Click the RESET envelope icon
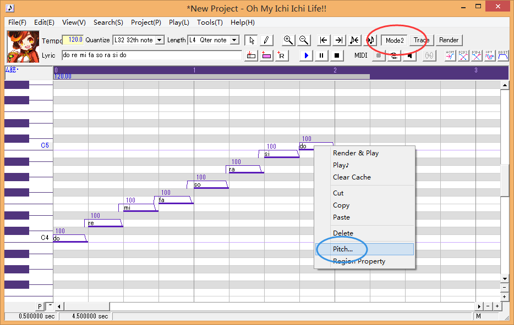Image resolution: width=514 pixels, height=325 pixels. click(503, 55)
